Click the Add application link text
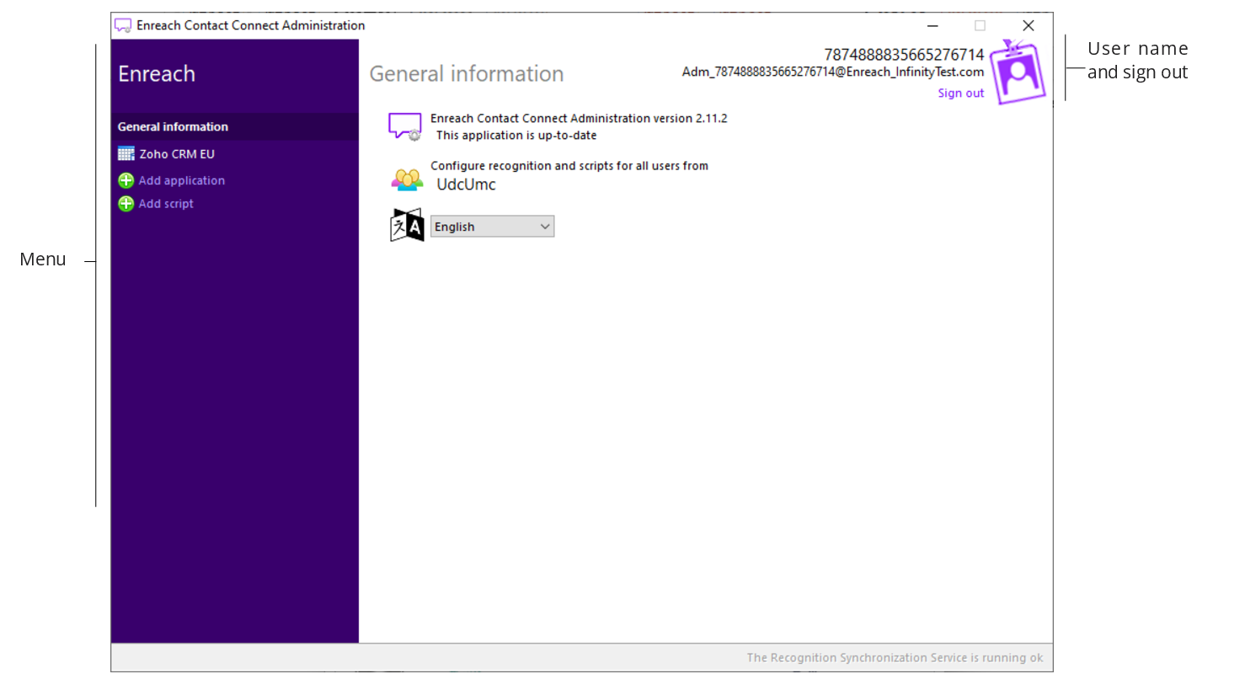This screenshot has width=1245, height=690. tap(182, 180)
